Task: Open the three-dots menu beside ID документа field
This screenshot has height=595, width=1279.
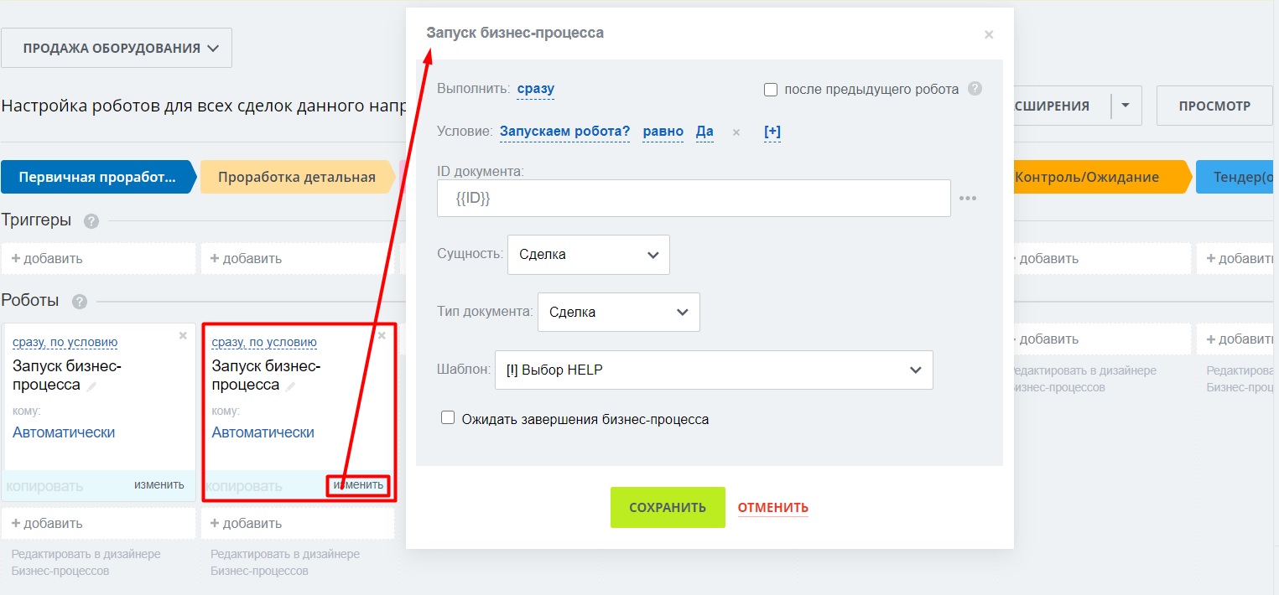Action: point(968,199)
